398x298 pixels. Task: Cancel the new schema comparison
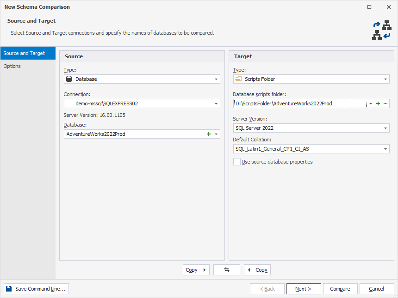pyautogui.click(x=377, y=288)
